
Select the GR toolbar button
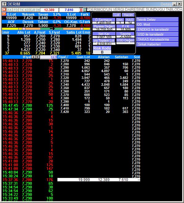pyautogui.click(x=32, y=10)
